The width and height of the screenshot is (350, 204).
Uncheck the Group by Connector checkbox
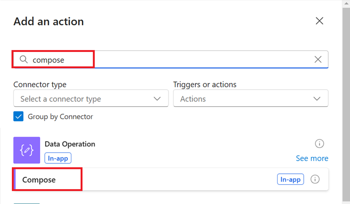point(18,117)
